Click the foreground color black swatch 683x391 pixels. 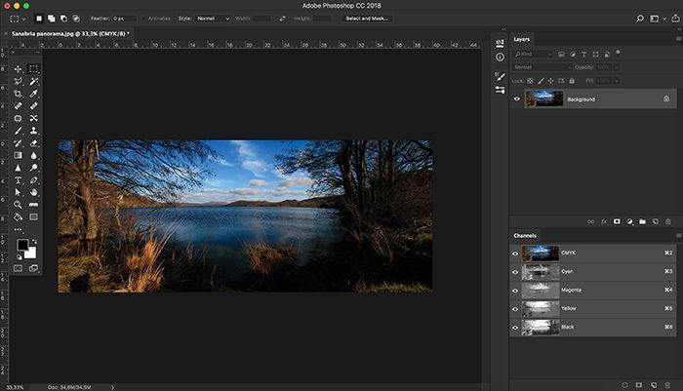(22, 245)
